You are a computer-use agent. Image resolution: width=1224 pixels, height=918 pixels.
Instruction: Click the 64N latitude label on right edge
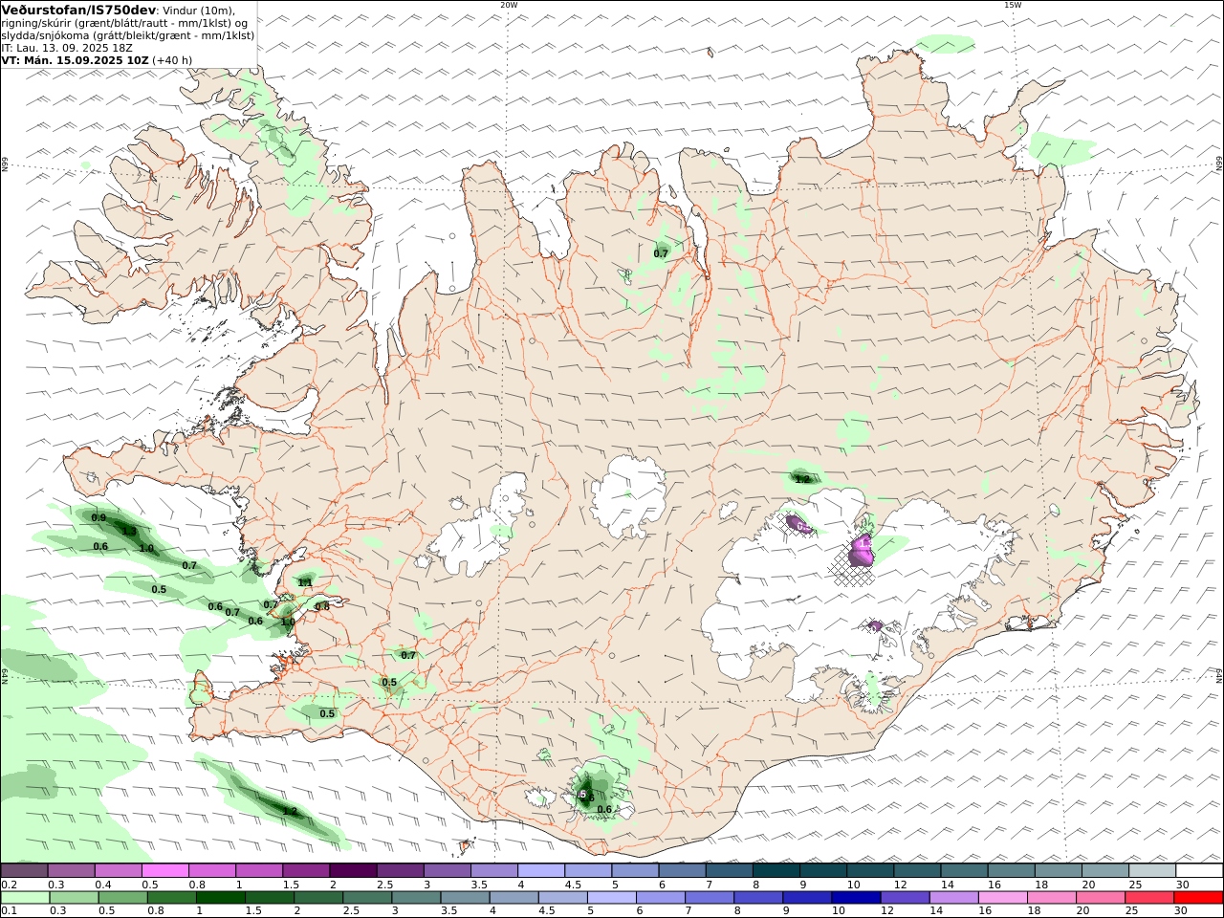point(1219,675)
